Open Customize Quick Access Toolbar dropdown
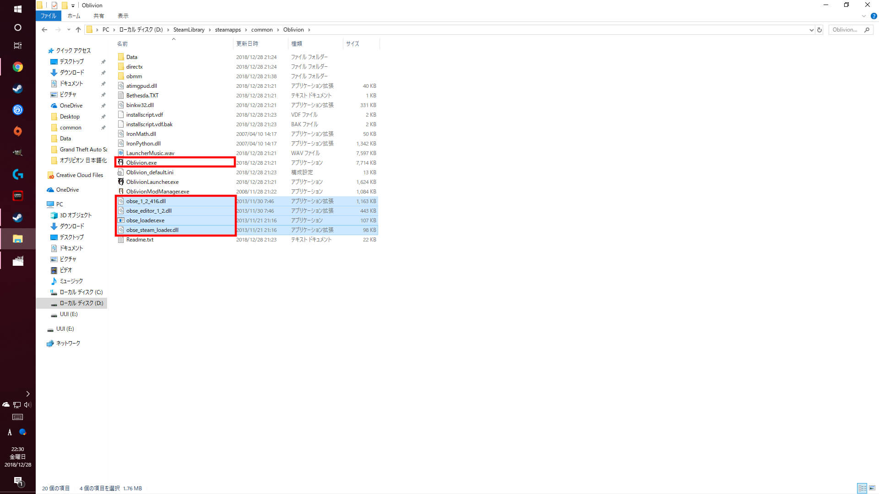The image size is (879, 494). [73, 5]
